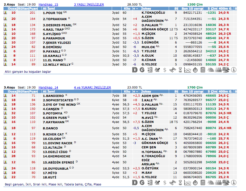This screenshot has height=191, width=246.
Task: Click the hourglass icon below race 2
Action: click(180, 70)
